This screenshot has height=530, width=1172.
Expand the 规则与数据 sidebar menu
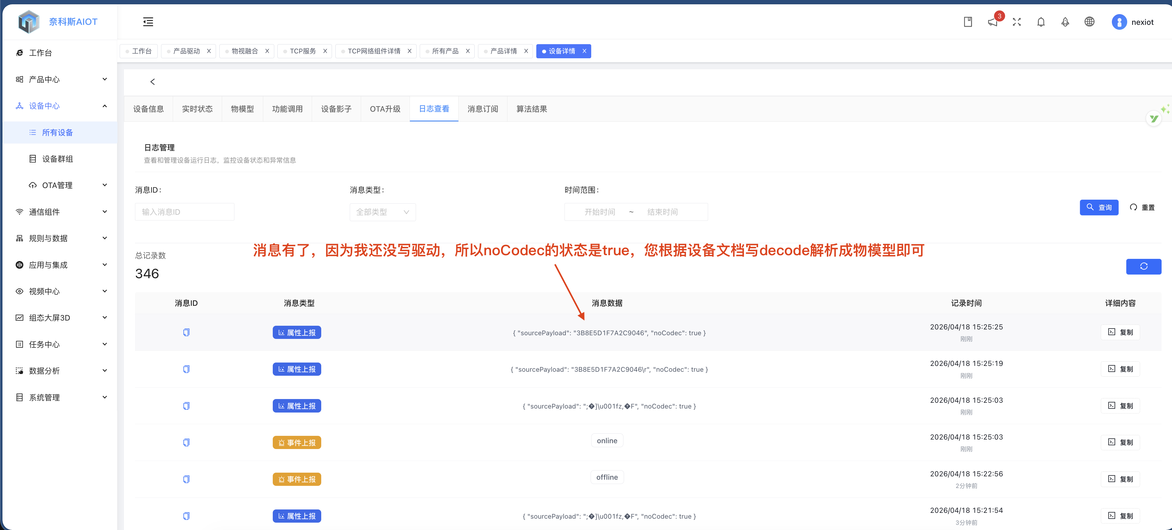tap(60, 238)
